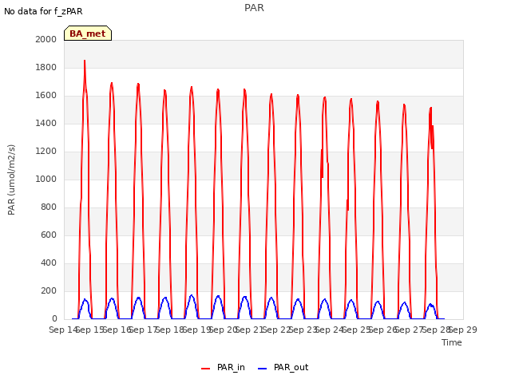Click the 1600 y-axis tick label
511x383 pixels.
(46, 96)
